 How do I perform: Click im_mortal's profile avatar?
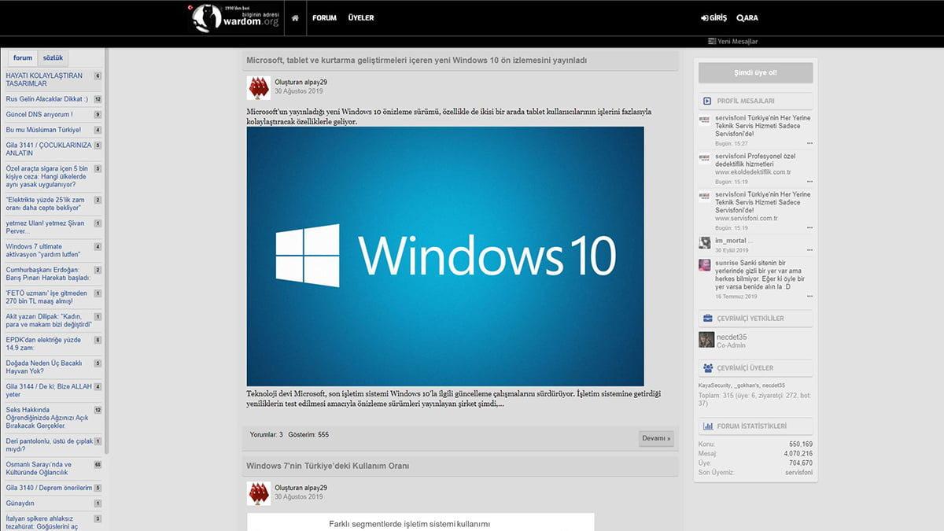tap(705, 242)
